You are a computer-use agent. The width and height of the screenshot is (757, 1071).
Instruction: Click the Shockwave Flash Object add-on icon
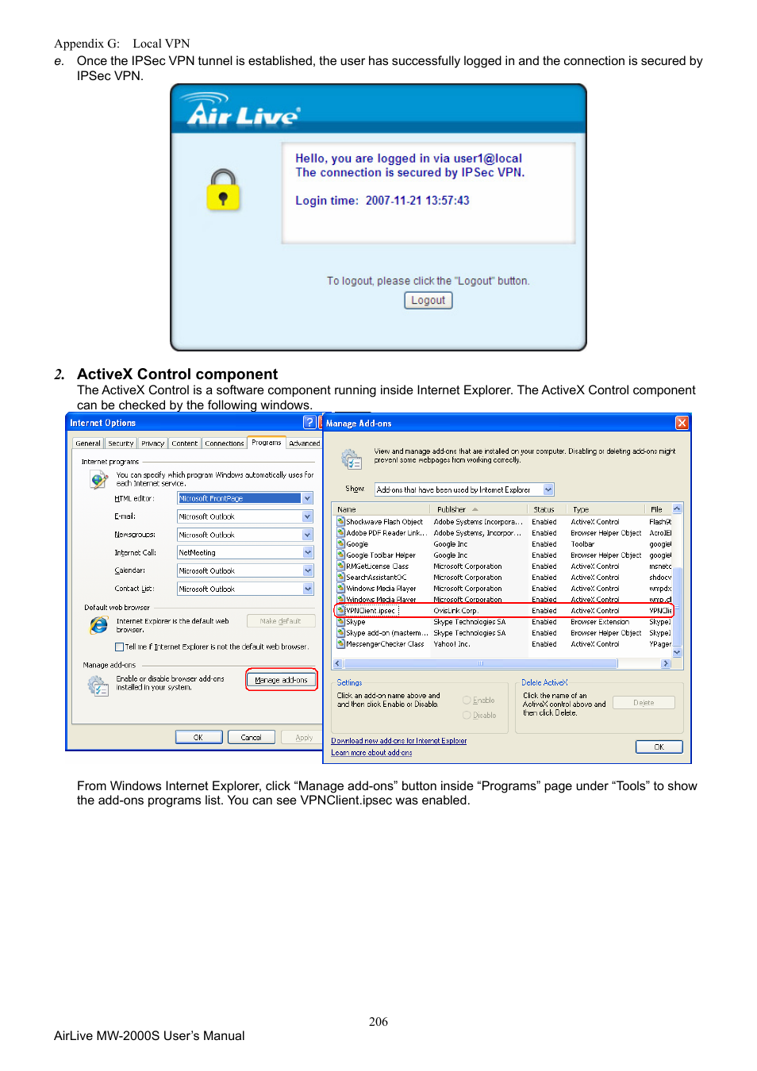coord(340,522)
